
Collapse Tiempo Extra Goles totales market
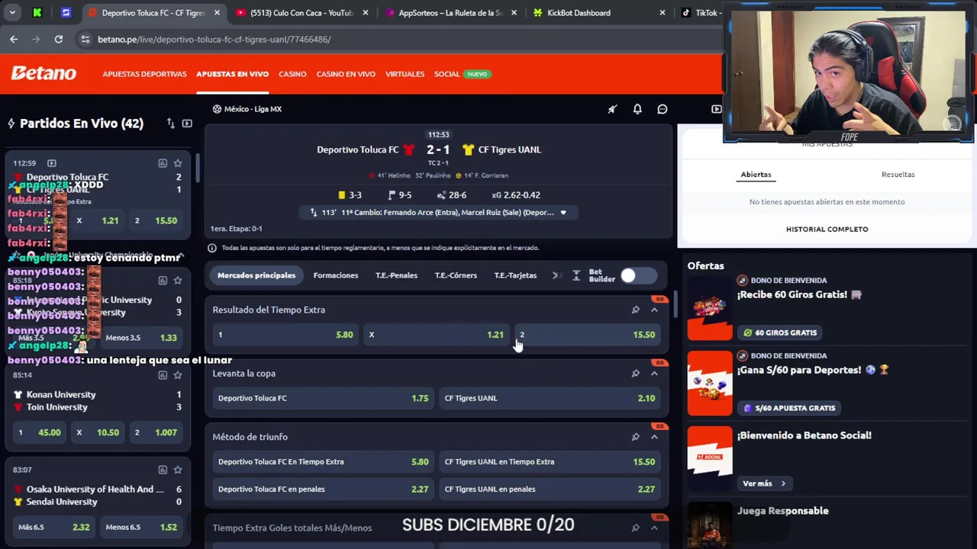654,528
